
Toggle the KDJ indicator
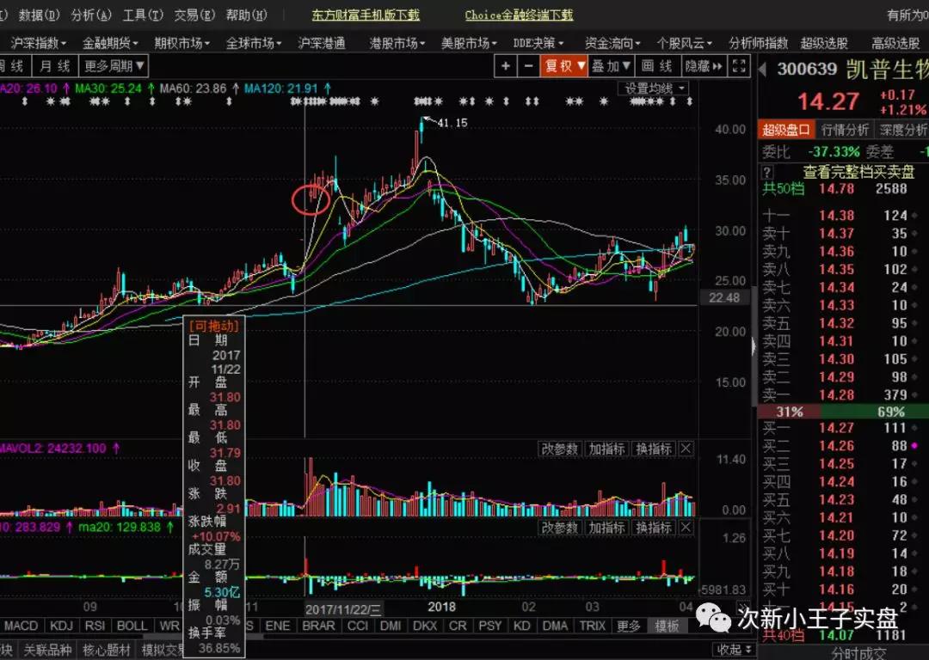[61, 626]
